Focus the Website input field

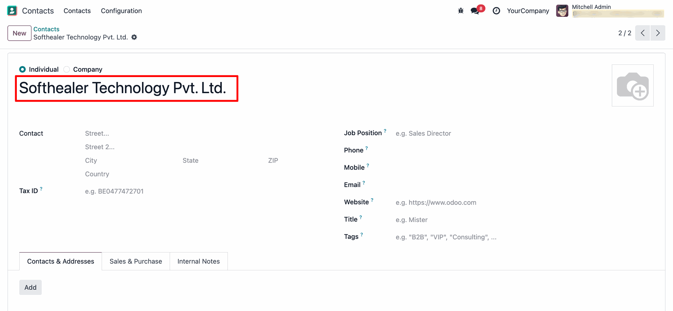tap(524, 202)
